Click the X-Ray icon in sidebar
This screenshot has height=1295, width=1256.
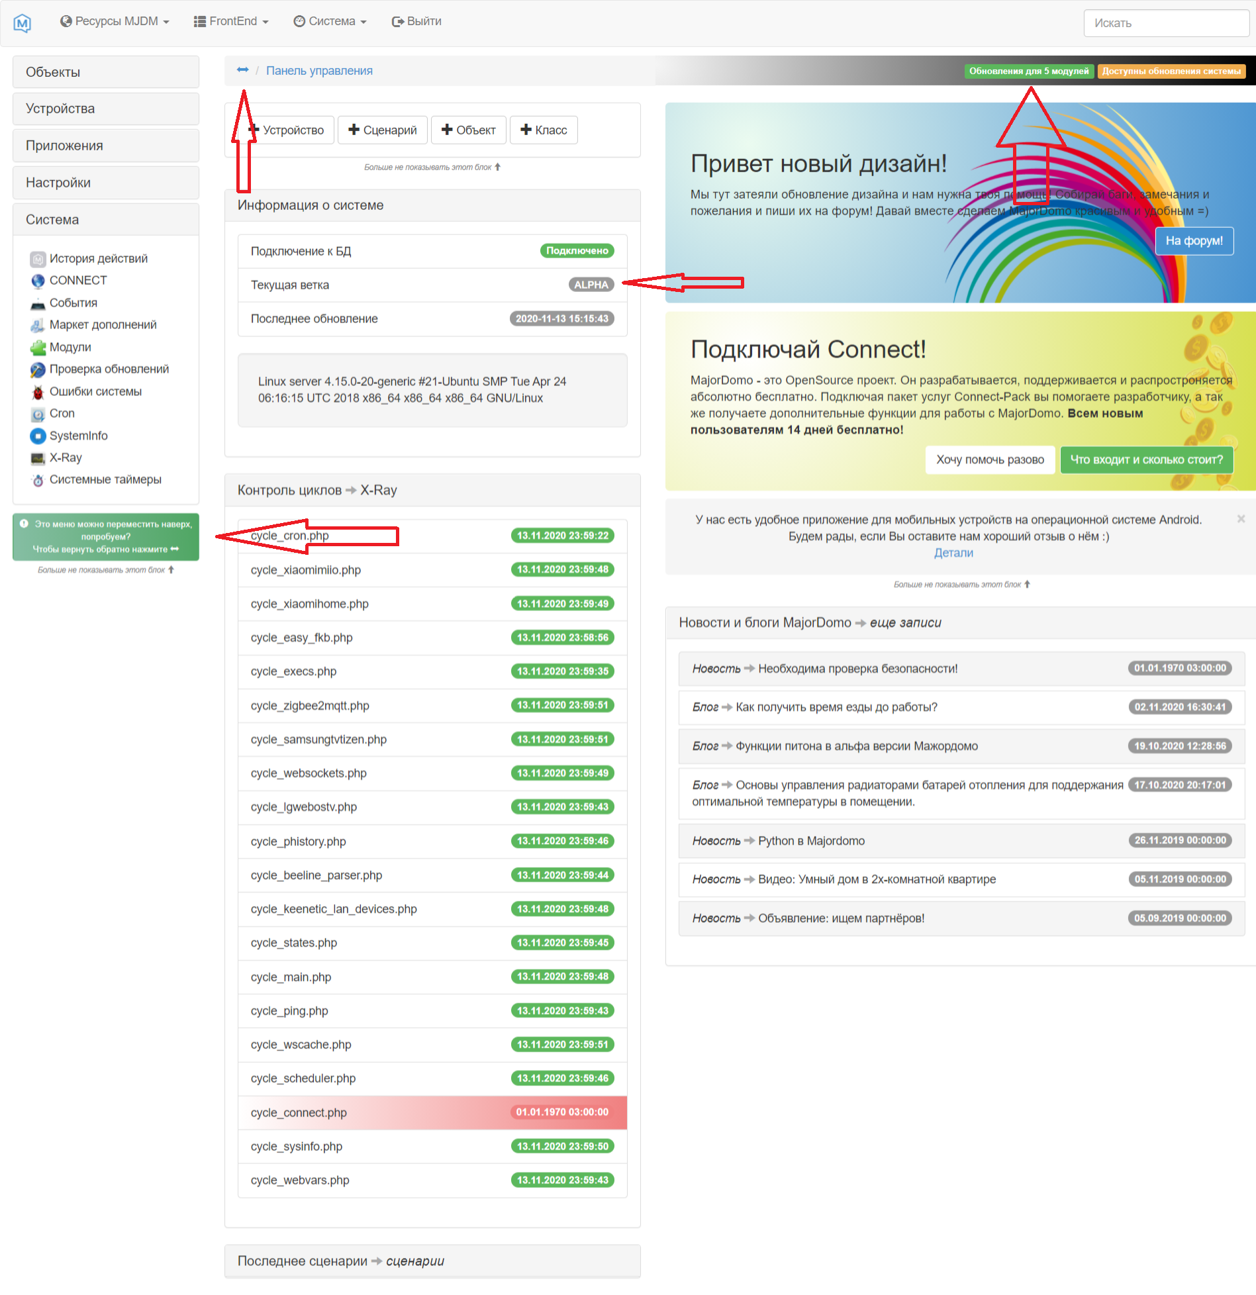(38, 458)
